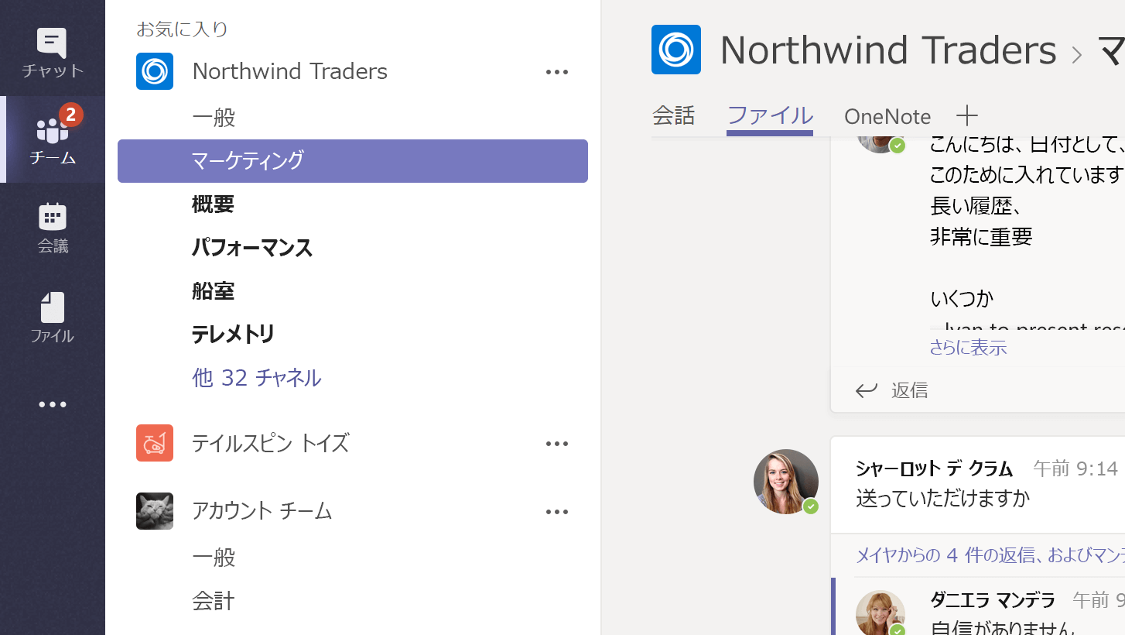Open ダニエラ マンデラ avatar
The width and height of the screenshot is (1125, 635).
click(881, 613)
